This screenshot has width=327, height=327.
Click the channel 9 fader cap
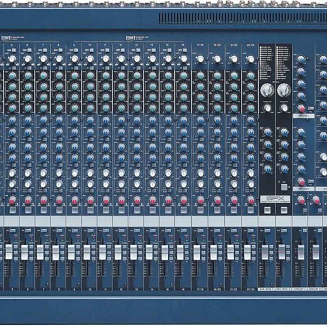[x=71, y=252]
